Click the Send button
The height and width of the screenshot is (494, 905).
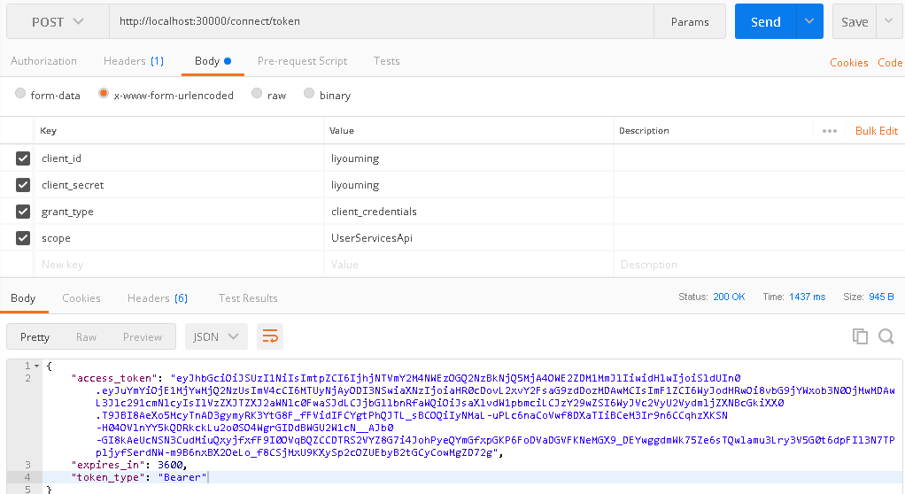[765, 21]
